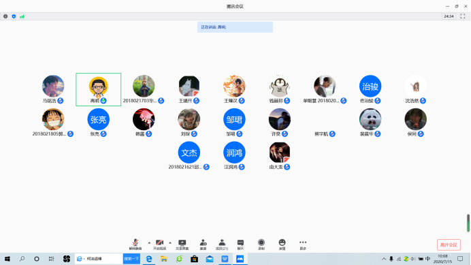Open the more options menu
Viewport: 471px width, 265px height.
click(x=303, y=245)
